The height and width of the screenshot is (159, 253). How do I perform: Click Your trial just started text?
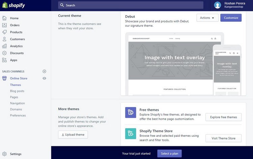coord(136,154)
